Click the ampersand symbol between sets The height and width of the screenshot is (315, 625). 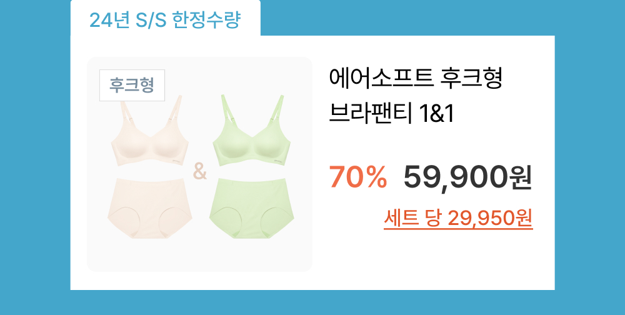[x=200, y=171]
